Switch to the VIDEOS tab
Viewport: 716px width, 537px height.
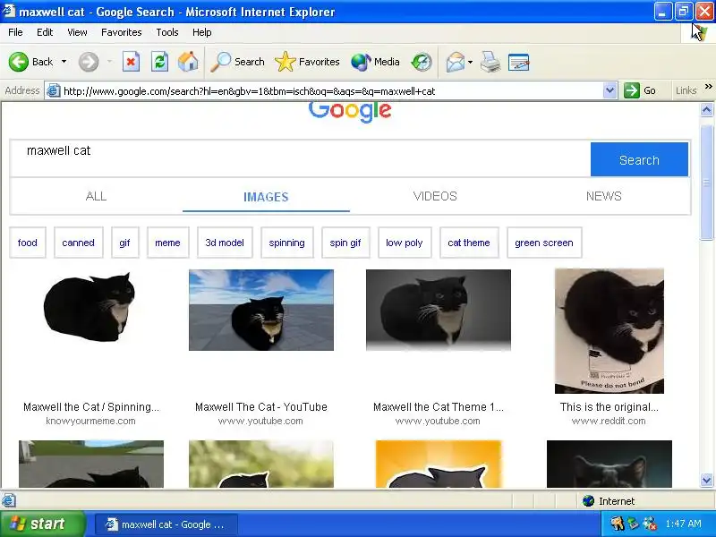[x=435, y=196]
